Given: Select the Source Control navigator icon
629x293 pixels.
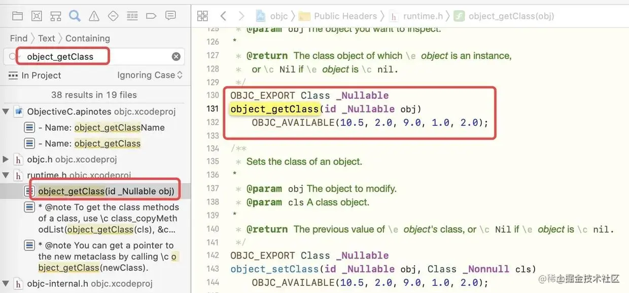Looking at the screenshot, I should tap(36, 16).
